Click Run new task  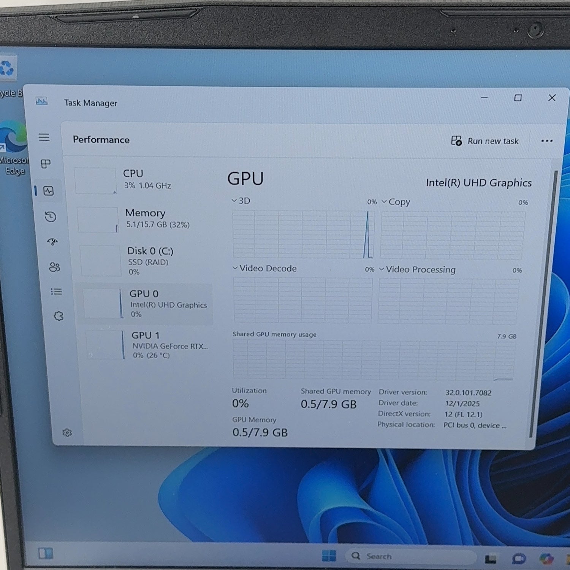(485, 141)
